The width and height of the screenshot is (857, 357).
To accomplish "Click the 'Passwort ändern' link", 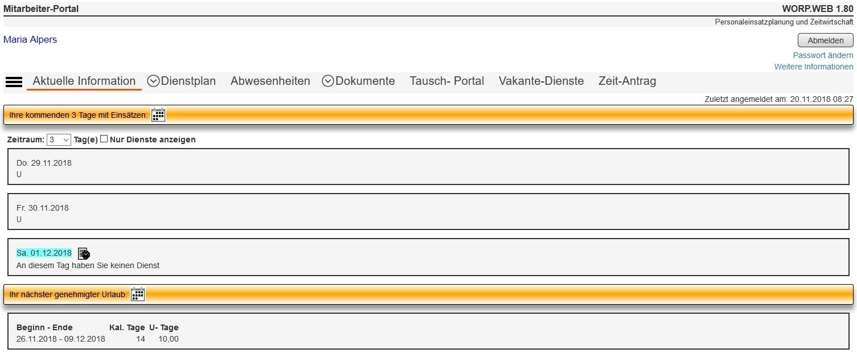I will (x=823, y=55).
